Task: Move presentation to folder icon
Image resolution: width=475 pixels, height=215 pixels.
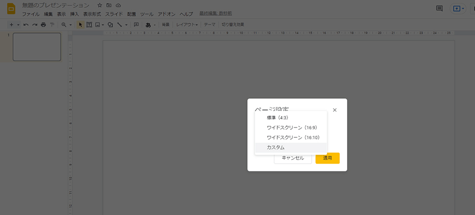Action: tap(109, 5)
